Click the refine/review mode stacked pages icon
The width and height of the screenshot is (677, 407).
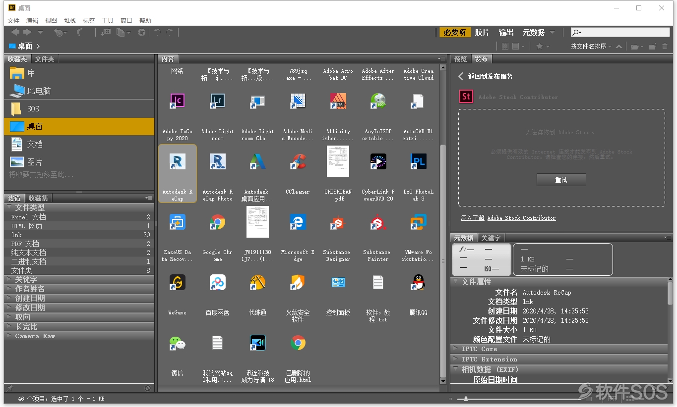[121, 32]
